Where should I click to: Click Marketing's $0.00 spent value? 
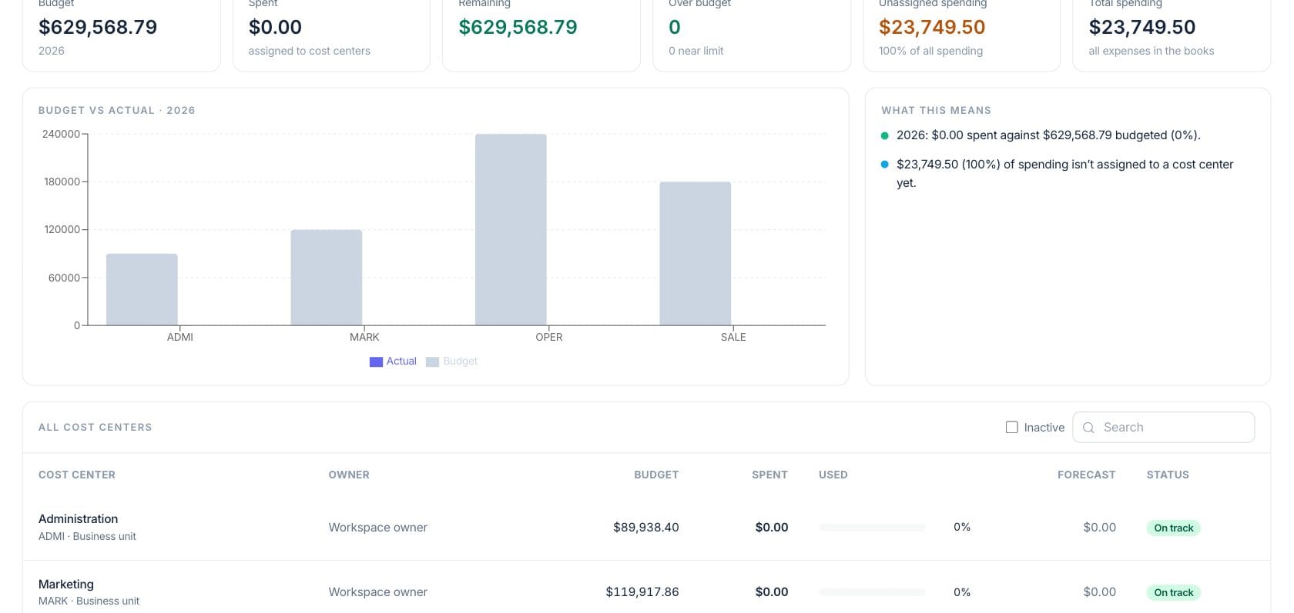pos(772,591)
